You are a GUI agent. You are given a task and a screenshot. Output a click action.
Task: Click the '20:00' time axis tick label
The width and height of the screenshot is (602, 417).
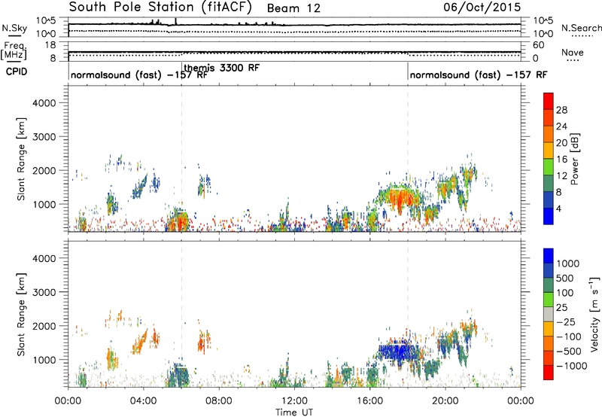[x=445, y=401]
